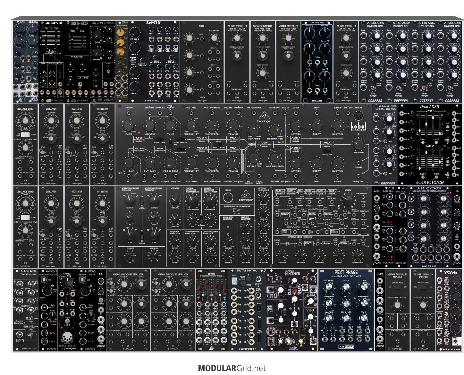Click the AUDIO OUT jack on the Kobol Expander
Image resolution: width=464 pixels, height=375 pixels.
(x=359, y=176)
